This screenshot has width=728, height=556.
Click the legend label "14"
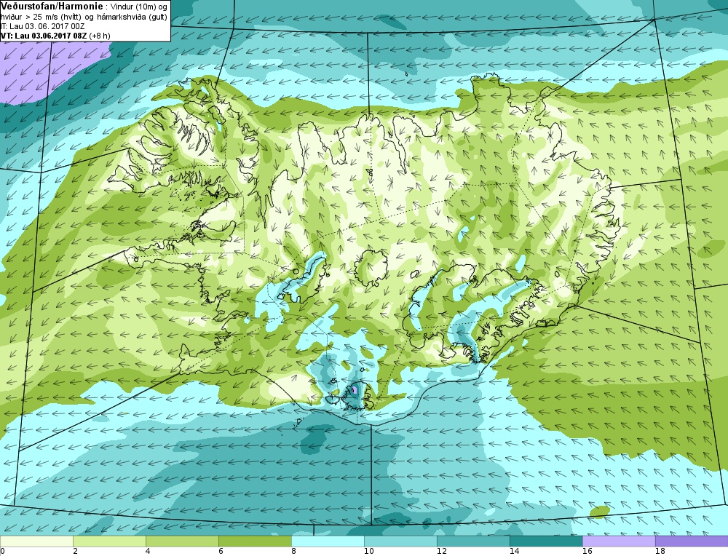[x=515, y=551]
